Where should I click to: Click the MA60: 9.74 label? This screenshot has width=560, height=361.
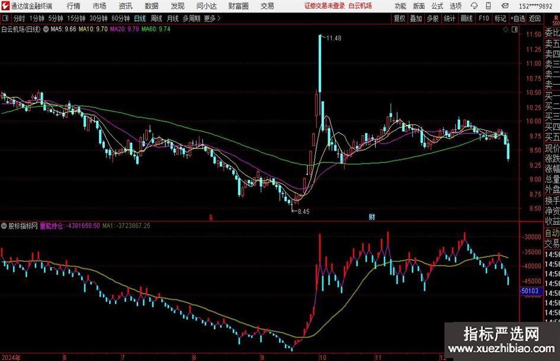[x=156, y=29]
